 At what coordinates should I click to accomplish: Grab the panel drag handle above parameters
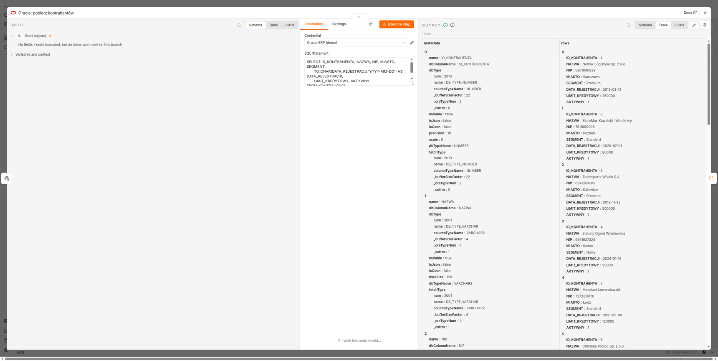click(359, 17)
